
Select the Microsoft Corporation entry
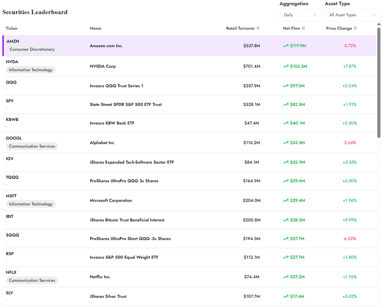point(111,201)
